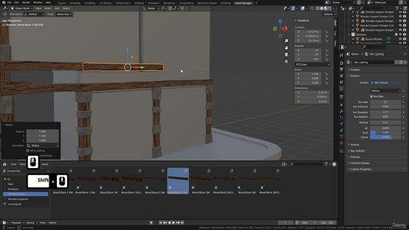Open the Output properties tab
The height and width of the screenshot is (230, 409).
point(341,70)
